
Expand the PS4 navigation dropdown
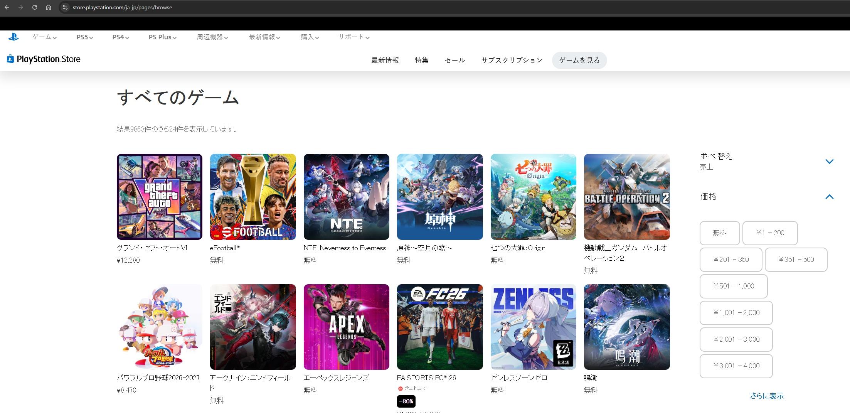pos(121,37)
